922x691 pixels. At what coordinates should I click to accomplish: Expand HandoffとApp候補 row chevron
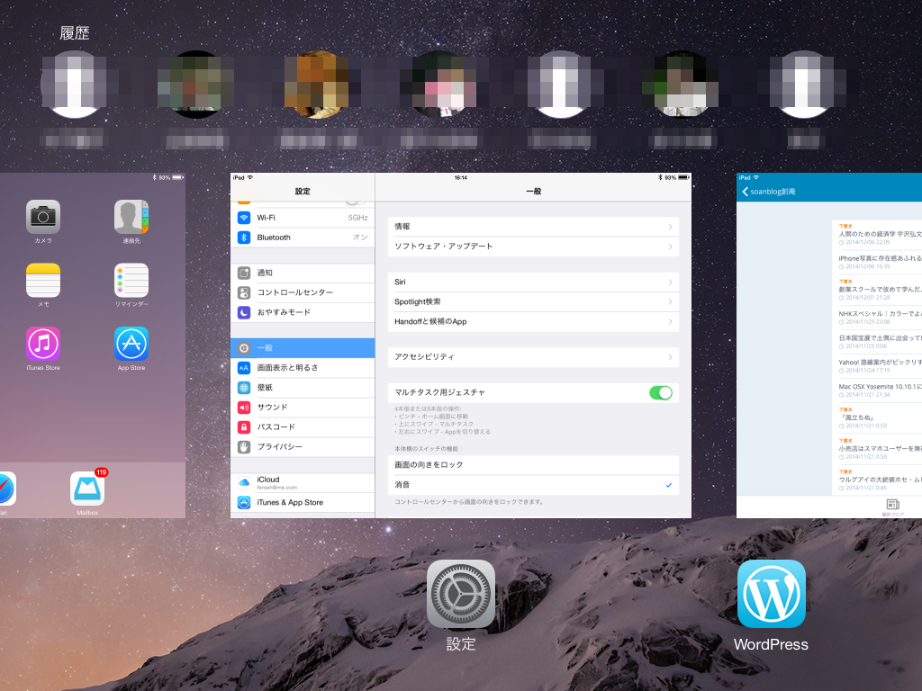pyautogui.click(x=670, y=322)
